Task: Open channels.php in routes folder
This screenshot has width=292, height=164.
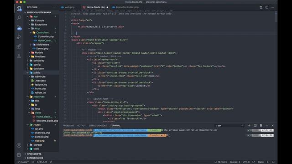Action: coord(42,133)
